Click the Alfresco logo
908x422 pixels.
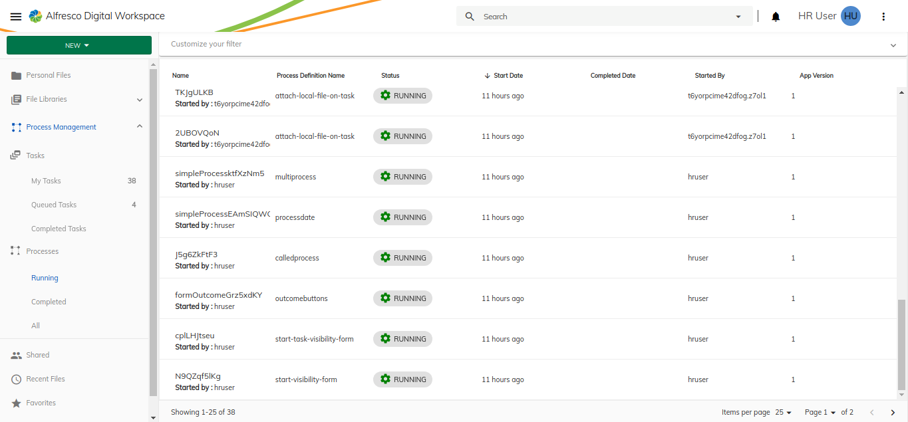[35, 15]
